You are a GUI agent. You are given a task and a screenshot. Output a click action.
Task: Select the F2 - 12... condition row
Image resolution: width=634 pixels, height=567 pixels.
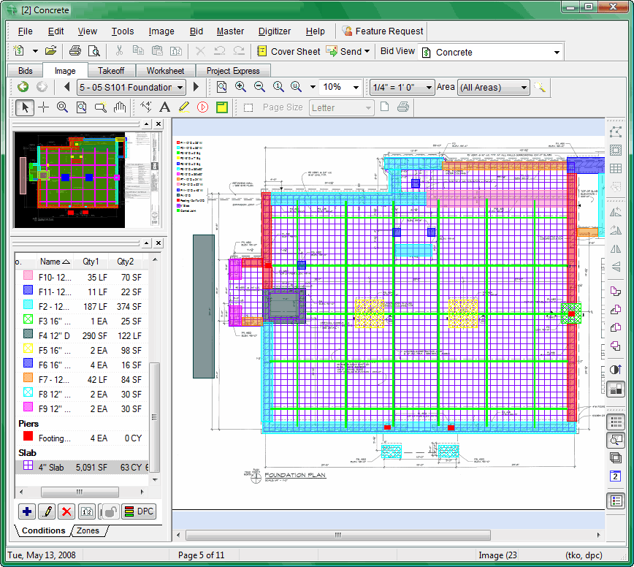coord(82,307)
